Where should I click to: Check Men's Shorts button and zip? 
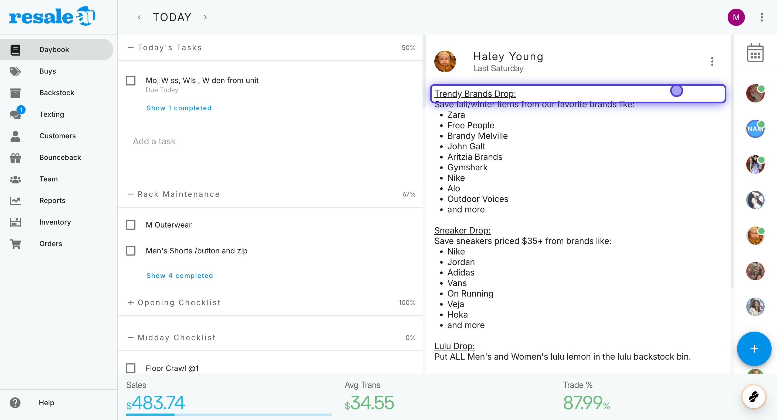pyautogui.click(x=131, y=251)
